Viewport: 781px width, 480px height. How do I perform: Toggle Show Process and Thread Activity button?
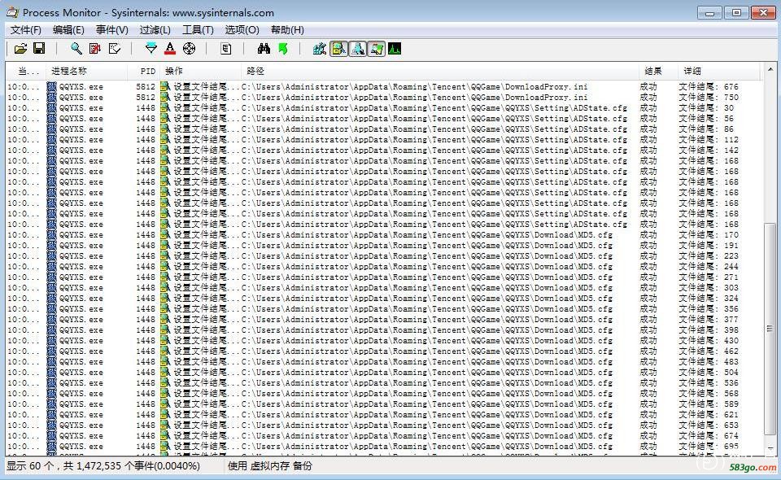click(376, 48)
